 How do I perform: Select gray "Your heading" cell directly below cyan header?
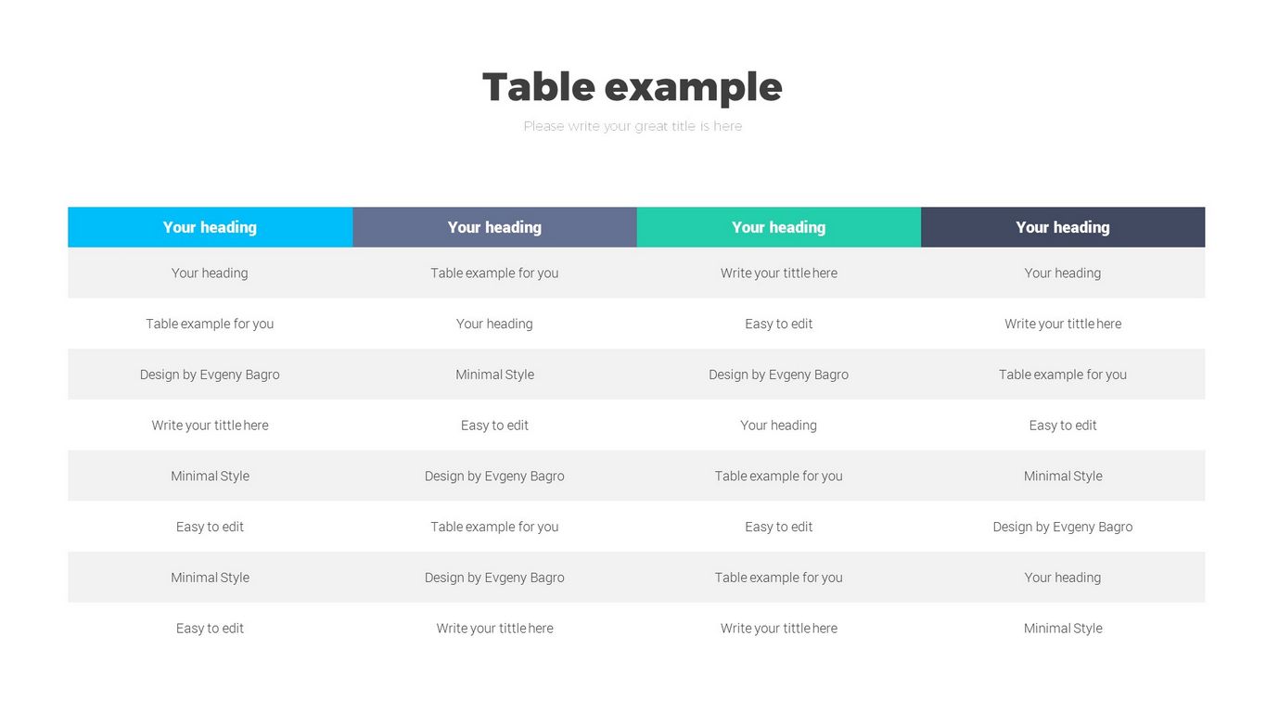(210, 273)
